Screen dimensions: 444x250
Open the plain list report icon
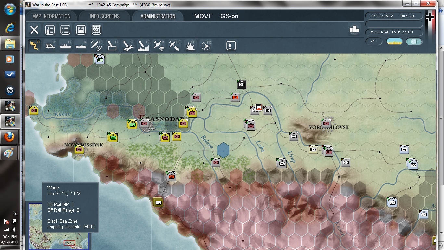(x=65, y=30)
